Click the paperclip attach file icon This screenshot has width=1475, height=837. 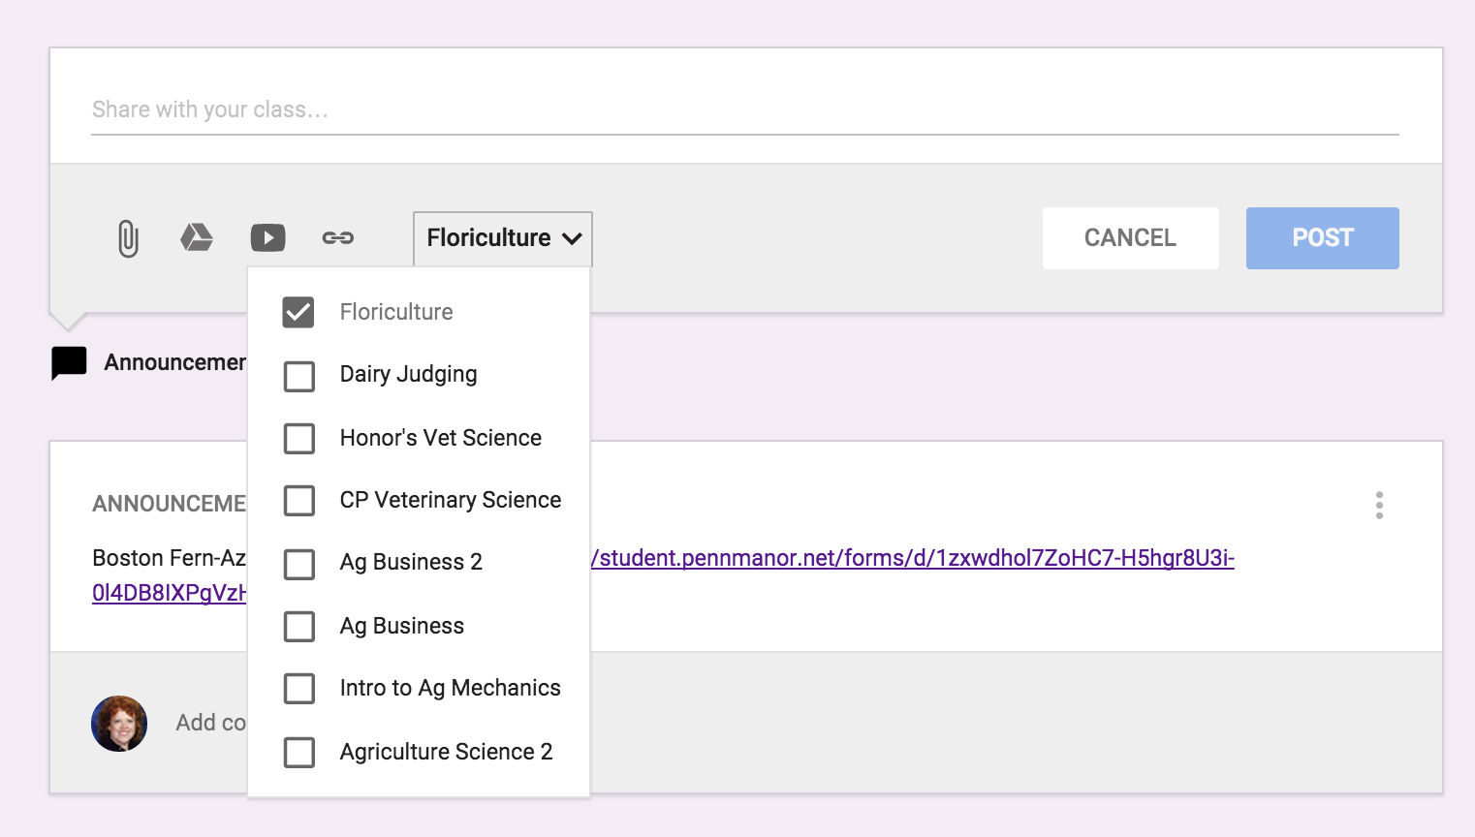(x=128, y=238)
